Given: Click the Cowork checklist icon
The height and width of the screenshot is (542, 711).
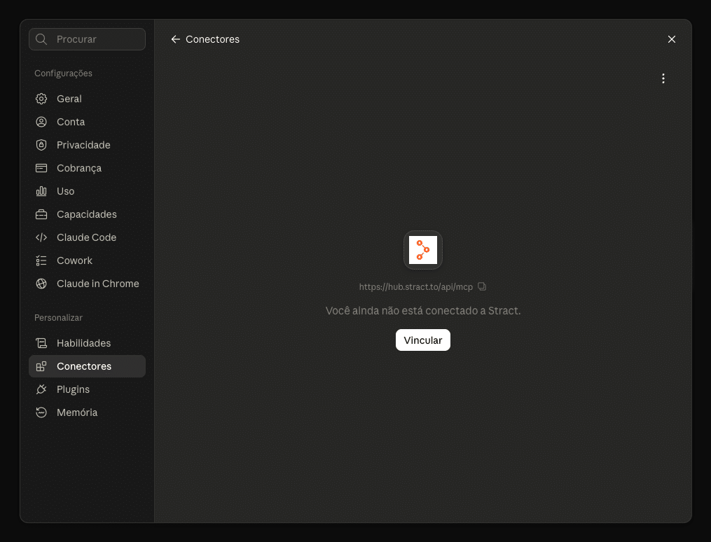Looking at the screenshot, I should [41, 260].
